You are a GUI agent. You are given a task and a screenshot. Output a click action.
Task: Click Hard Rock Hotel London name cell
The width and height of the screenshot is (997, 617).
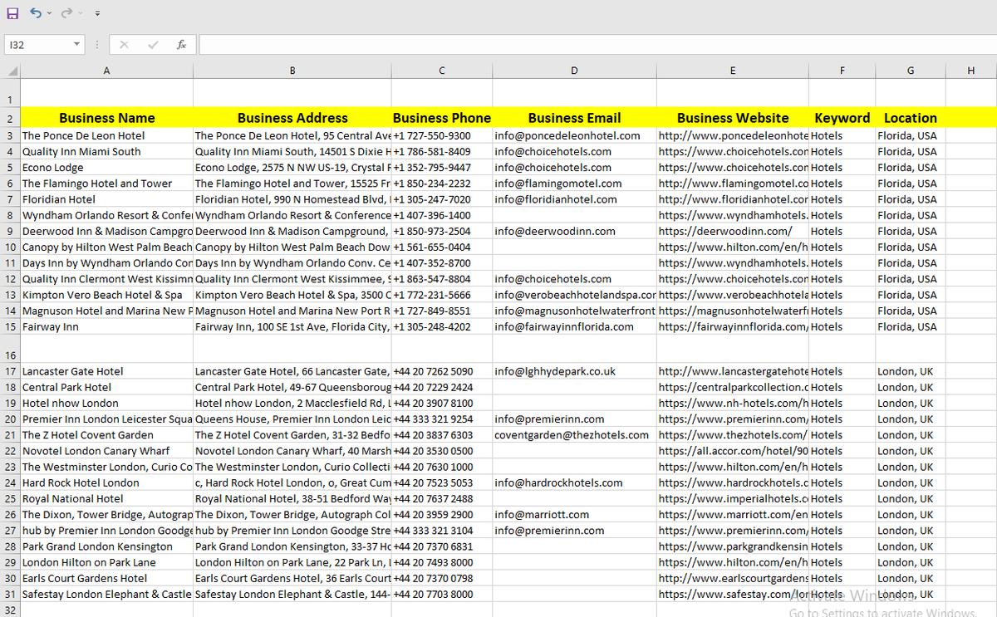coord(106,482)
